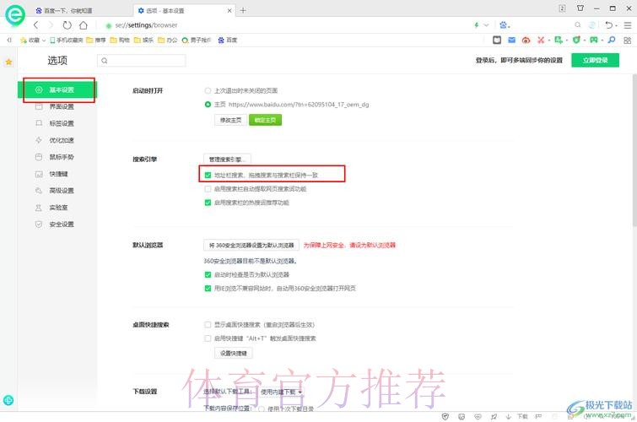Open new tab with plus button

point(243,10)
